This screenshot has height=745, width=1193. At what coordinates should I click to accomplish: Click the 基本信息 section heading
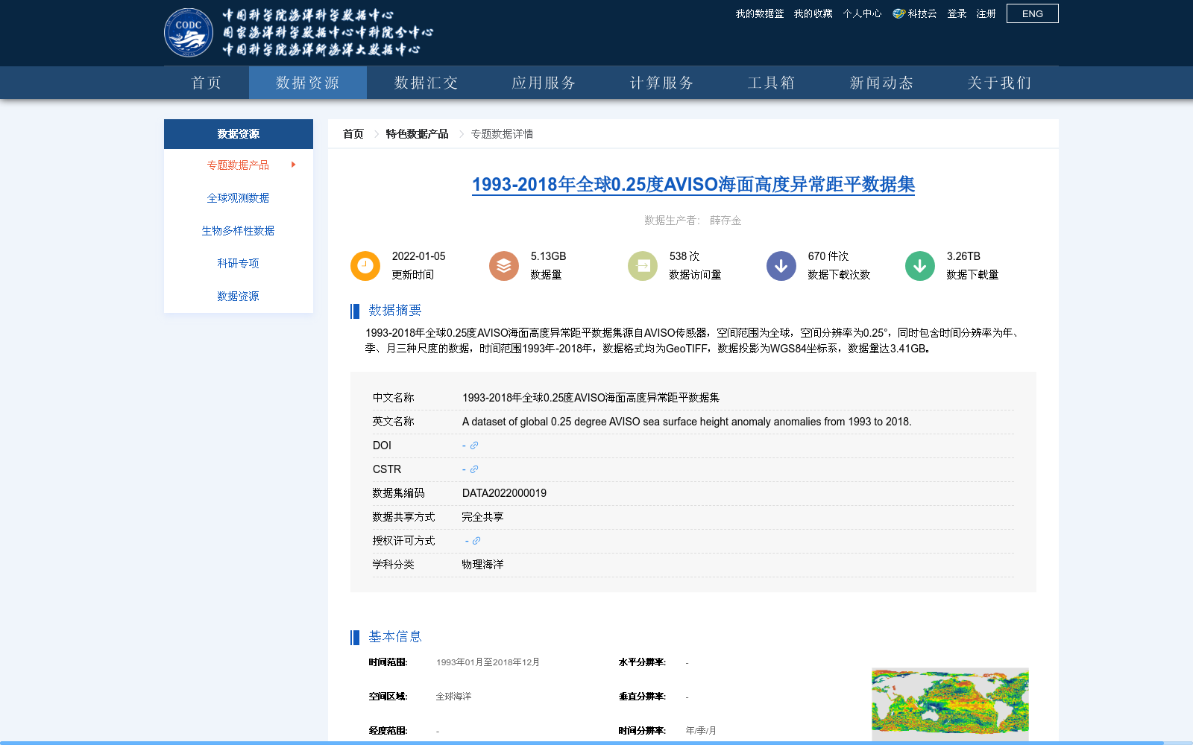click(395, 637)
